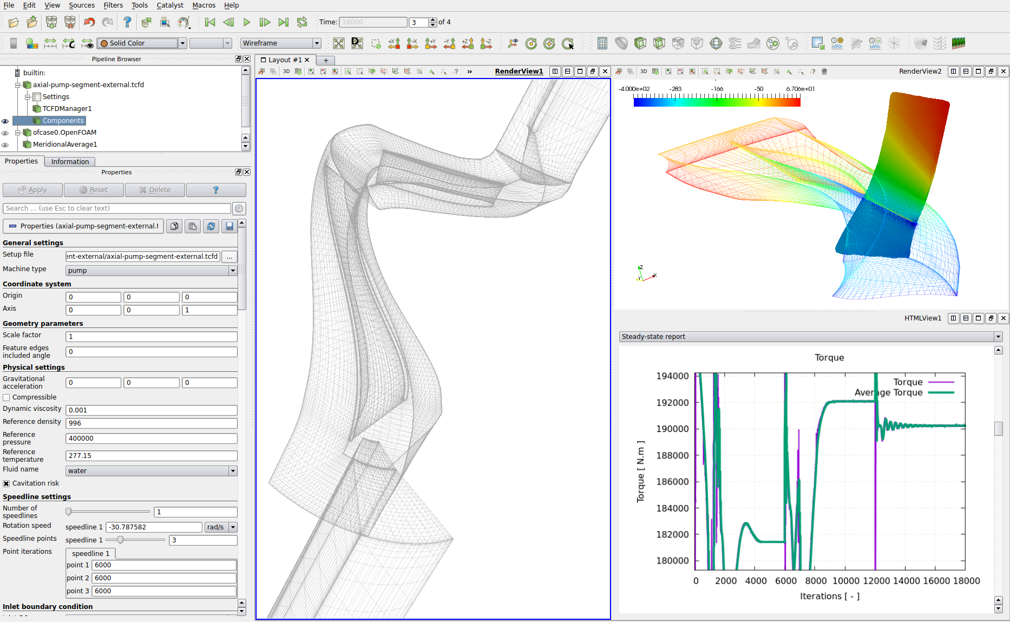Open the Filters menu
The height and width of the screenshot is (622, 1010).
click(113, 5)
